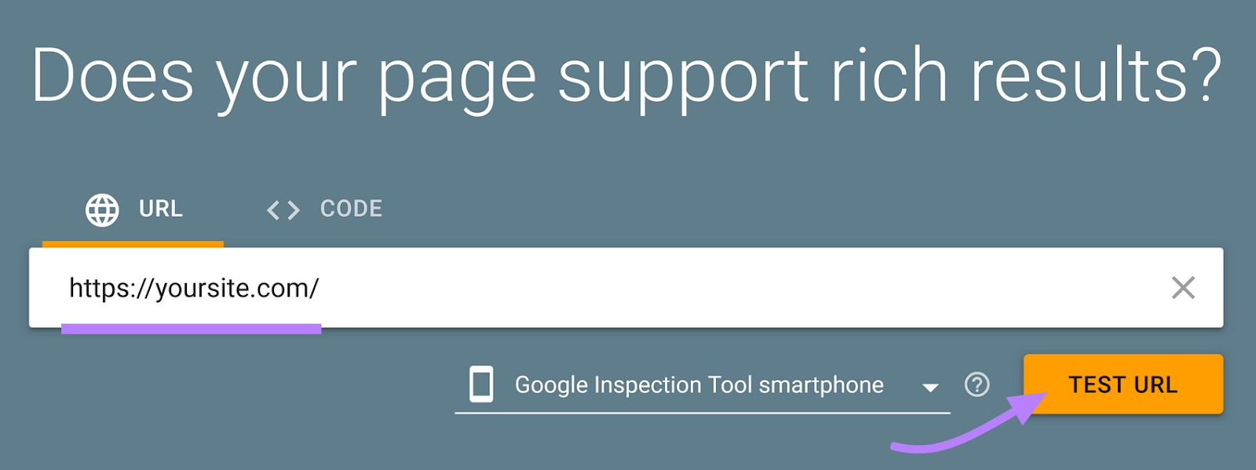Click the circled question mark for crawler info
Image resolution: width=1256 pixels, height=470 pixels.
click(x=976, y=384)
